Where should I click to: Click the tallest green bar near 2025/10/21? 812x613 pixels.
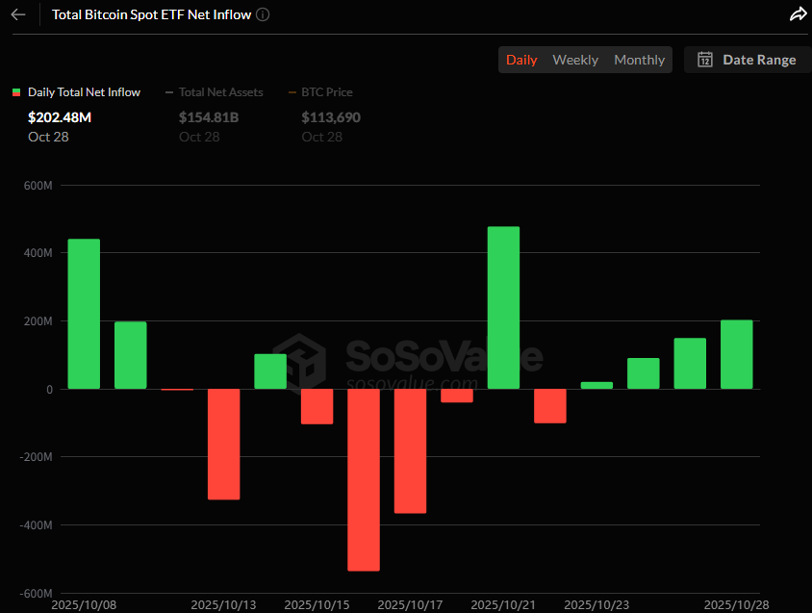503,308
